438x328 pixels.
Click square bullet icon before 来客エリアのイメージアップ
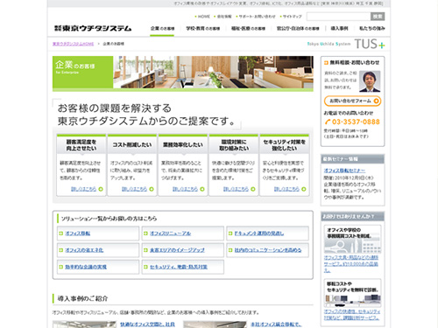pyautogui.click(x=145, y=250)
